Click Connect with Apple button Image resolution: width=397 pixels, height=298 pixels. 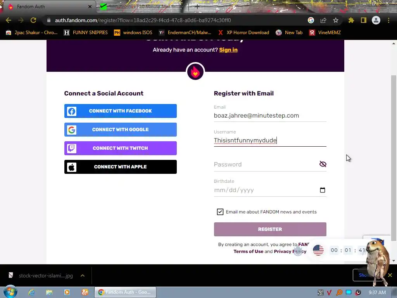(121, 167)
